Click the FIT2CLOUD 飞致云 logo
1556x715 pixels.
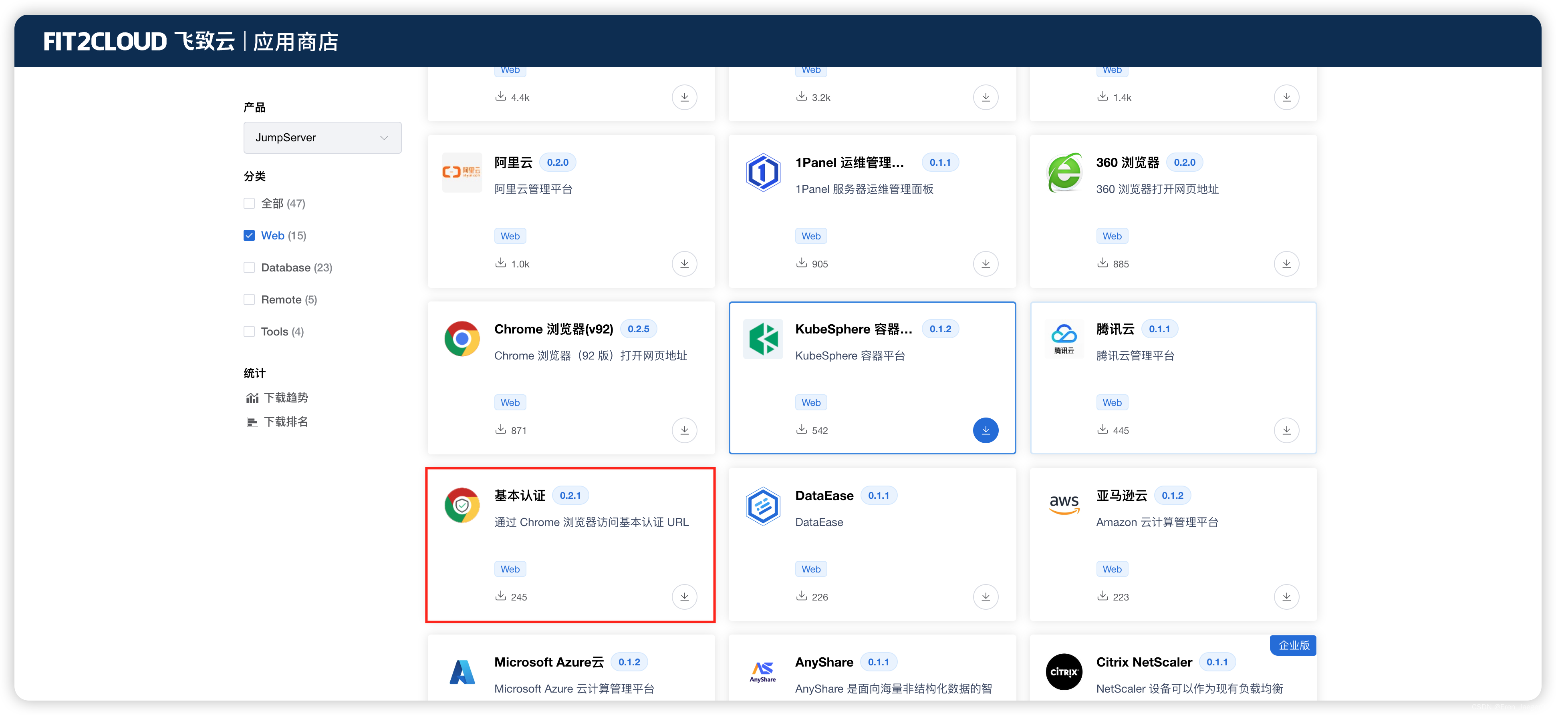click(x=139, y=41)
